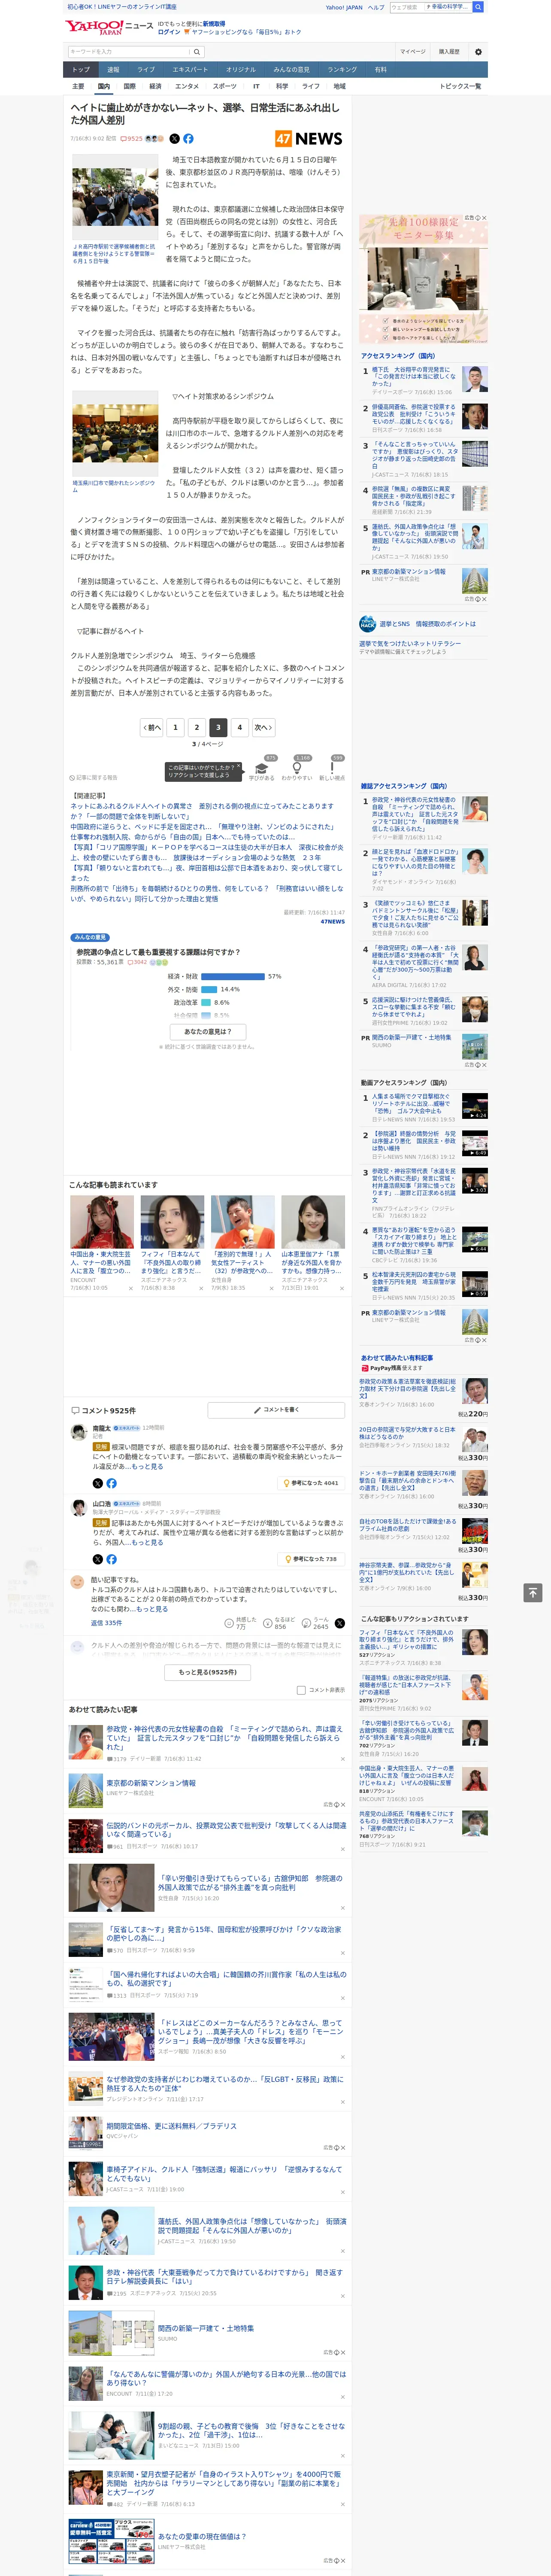The width and height of the screenshot is (551, 2576).
Task: Click the search magnifier icon beside keyword field
Action: (x=197, y=51)
